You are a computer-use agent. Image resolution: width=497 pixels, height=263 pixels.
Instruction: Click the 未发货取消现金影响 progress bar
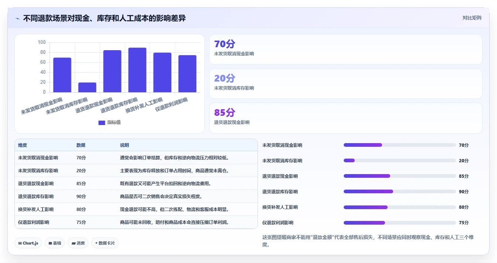(400, 145)
